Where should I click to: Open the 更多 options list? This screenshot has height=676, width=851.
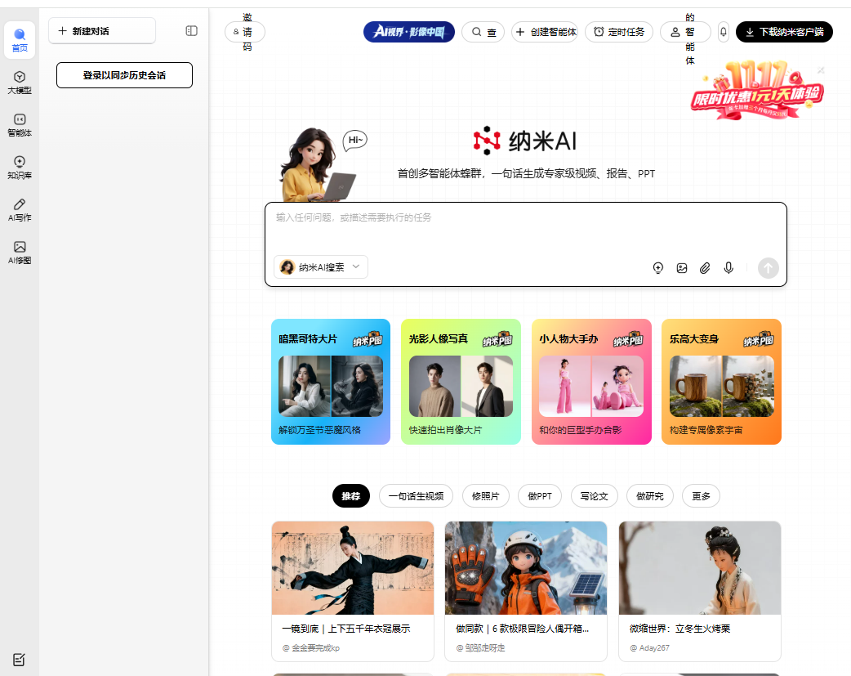pyautogui.click(x=701, y=495)
